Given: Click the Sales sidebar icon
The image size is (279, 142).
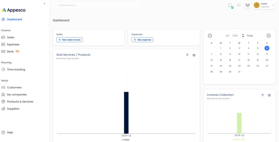Looking at the screenshot, I should coord(3,38).
